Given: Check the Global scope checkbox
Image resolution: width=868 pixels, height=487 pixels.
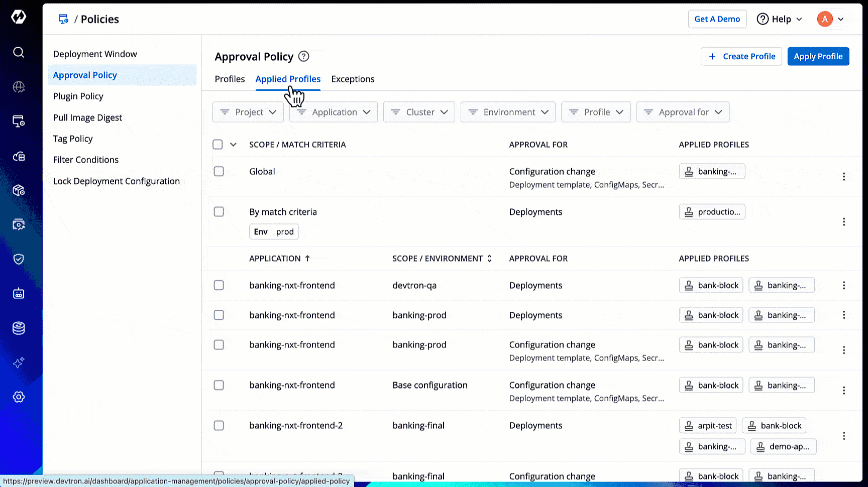Looking at the screenshot, I should 219,171.
